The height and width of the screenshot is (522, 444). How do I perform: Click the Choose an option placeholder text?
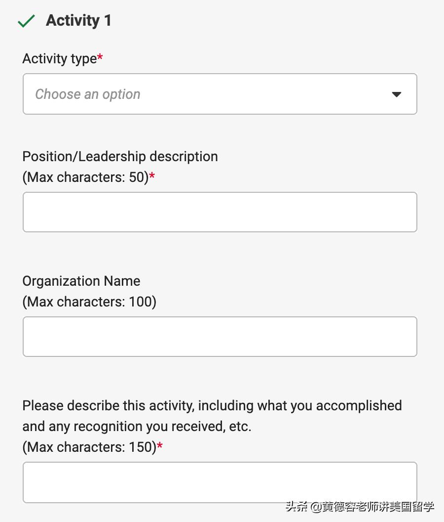[88, 94]
